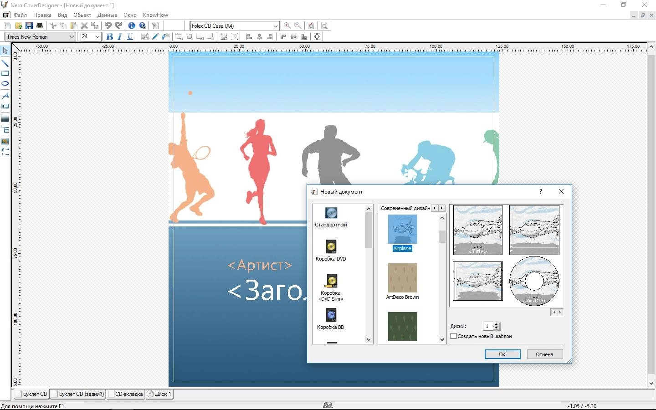Screen dimensions: 656x410
Task: Apply Underline formatting
Action: coord(130,36)
